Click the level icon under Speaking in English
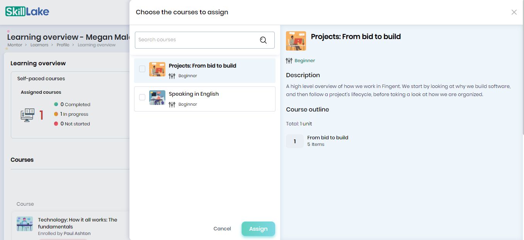524x240 pixels. point(172,104)
